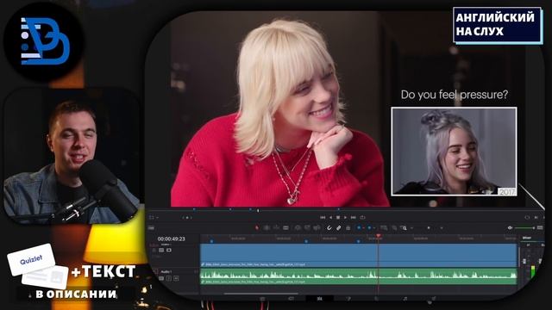Mute the Audio 1 track
This screenshot has height=310, width=552.
[x=176, y=278]
